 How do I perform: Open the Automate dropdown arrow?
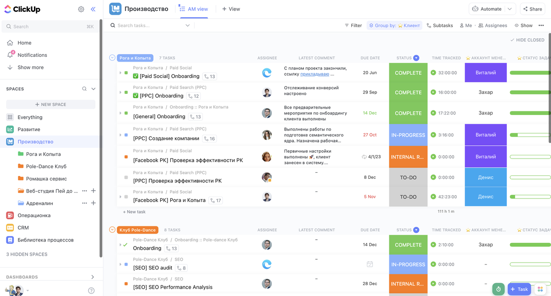(510, 9)
